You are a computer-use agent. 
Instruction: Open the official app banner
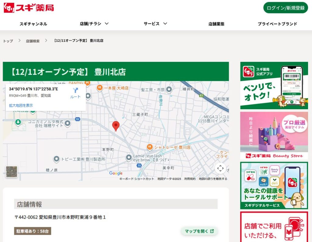(x=274, y=86)
